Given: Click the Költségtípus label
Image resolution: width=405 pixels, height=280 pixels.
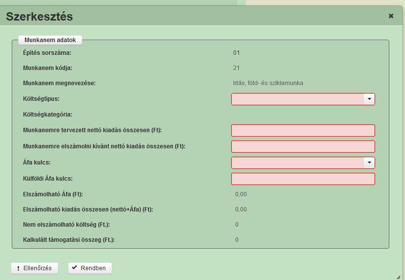Looking at the screenshot, I should point(41,99).
